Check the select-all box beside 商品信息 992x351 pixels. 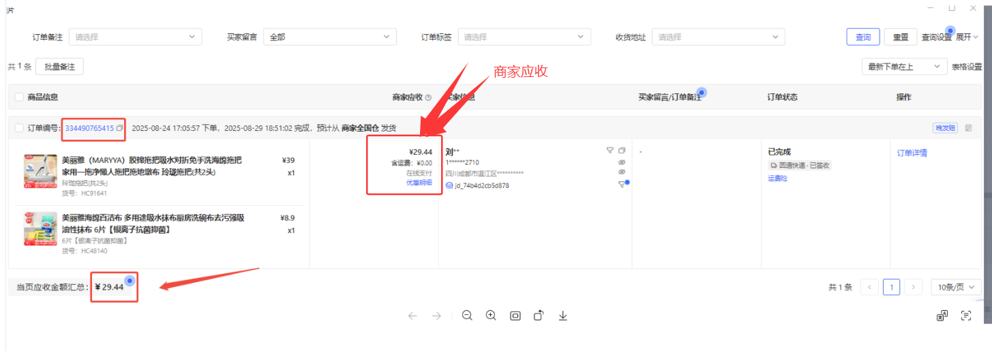[x=19, y=97]
